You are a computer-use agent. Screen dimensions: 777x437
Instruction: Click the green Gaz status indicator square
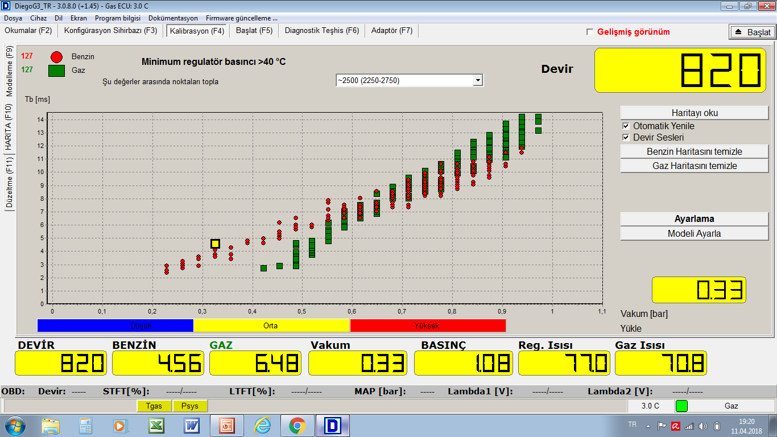[681, 406]
